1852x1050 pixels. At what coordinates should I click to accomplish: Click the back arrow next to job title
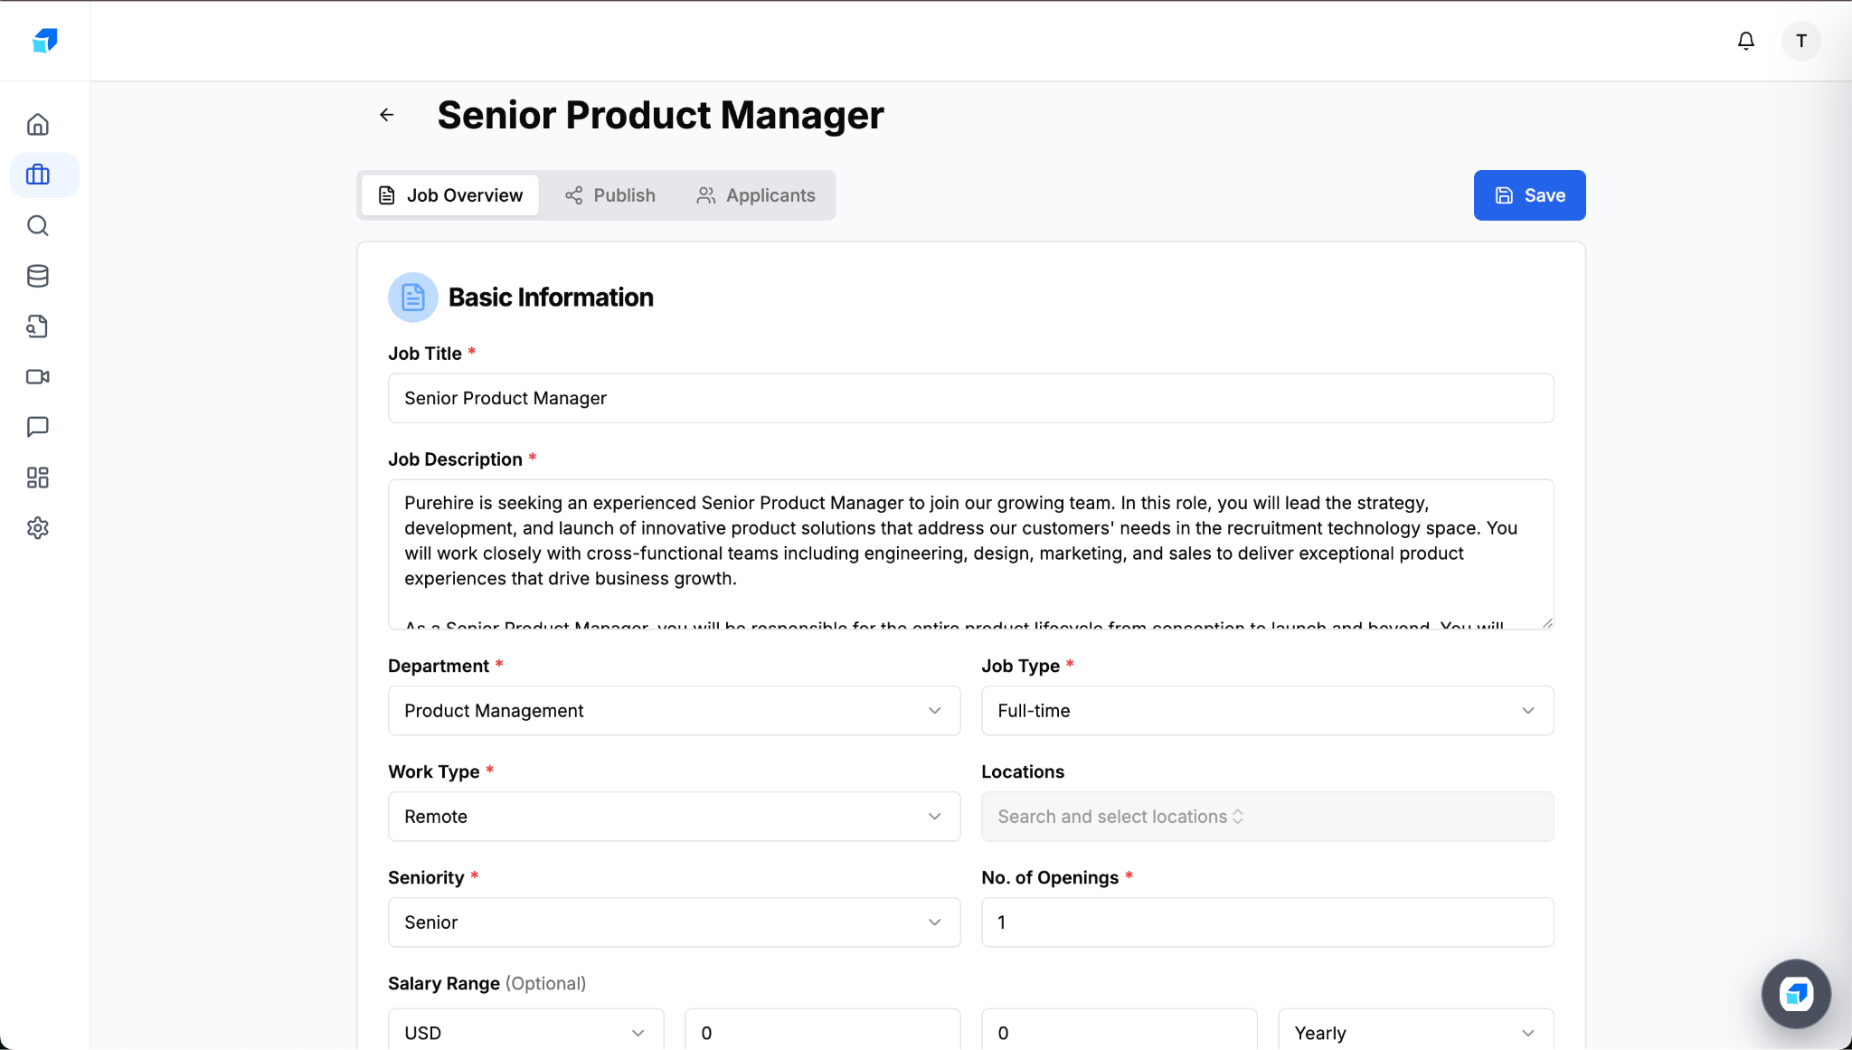[x=387, y=115]
